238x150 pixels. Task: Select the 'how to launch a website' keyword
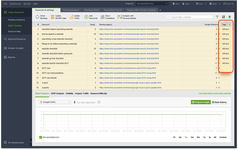52,34
